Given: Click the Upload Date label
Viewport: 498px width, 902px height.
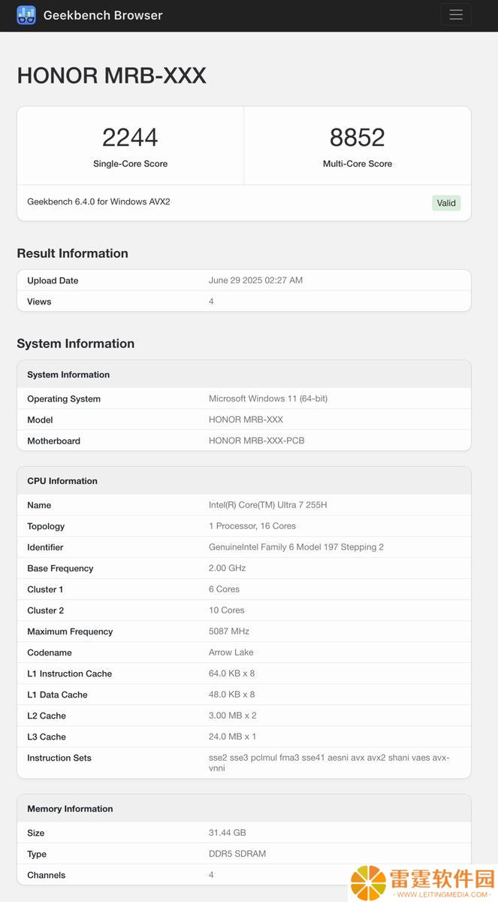Looking at the screenshot, I should pos(53,280).
